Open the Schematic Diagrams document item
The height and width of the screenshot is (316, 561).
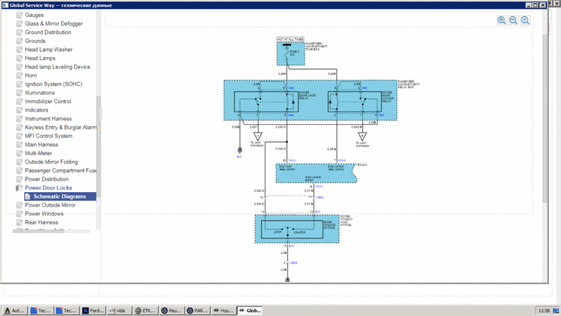tap(60, 196)
